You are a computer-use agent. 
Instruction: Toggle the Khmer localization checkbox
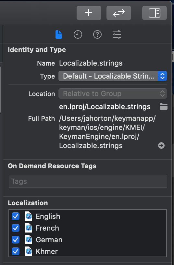point(16,251)
